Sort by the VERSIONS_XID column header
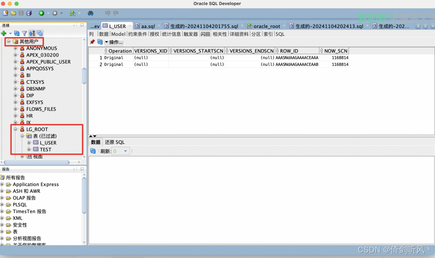This screenshot has height=258, width=435. [x=150, y=51]
